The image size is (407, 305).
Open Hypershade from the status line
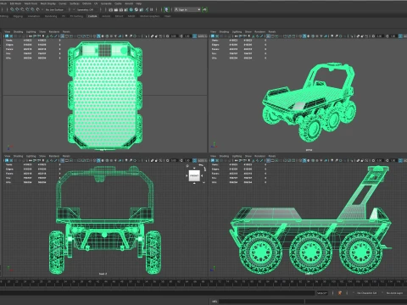point(131,9)
